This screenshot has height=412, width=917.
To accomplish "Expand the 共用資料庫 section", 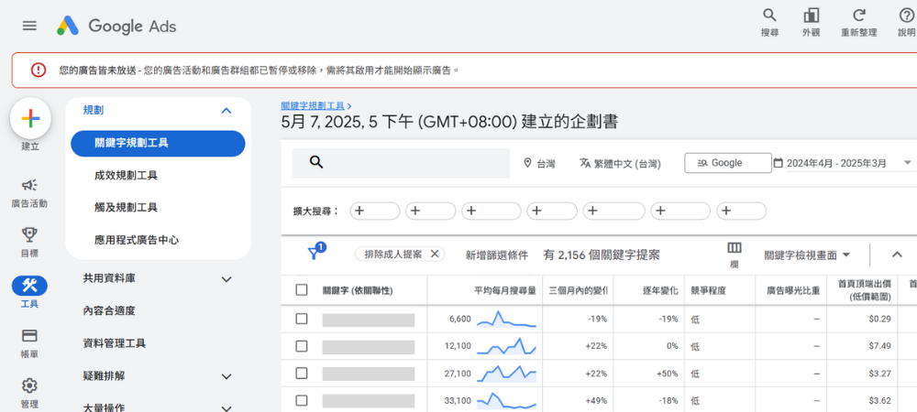I will [226, 279].
